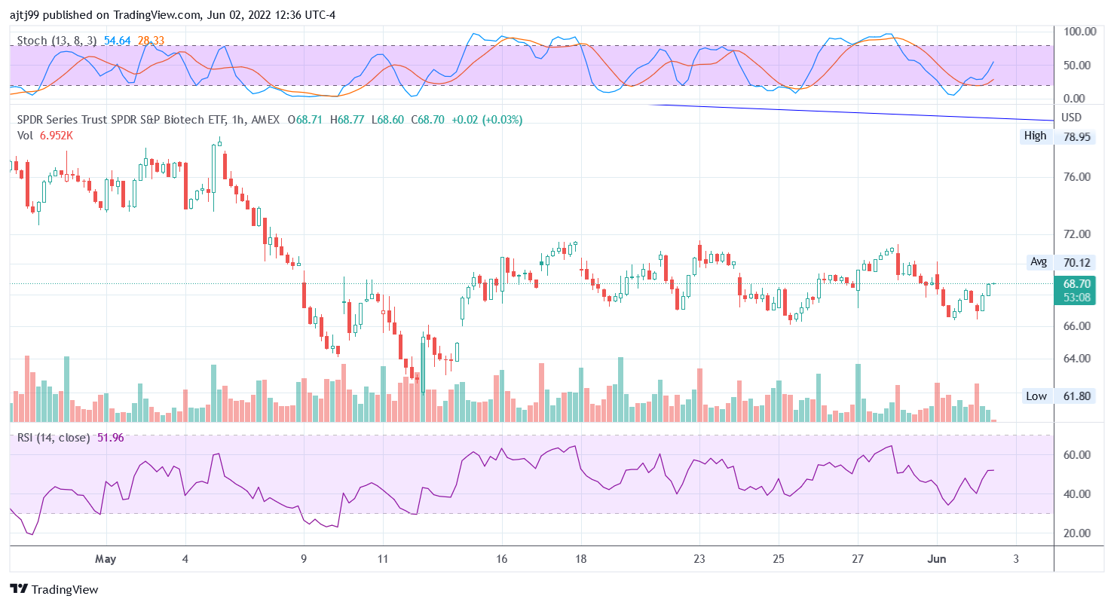
Task: Click the high value 78.95
Action: point(1078,136)
